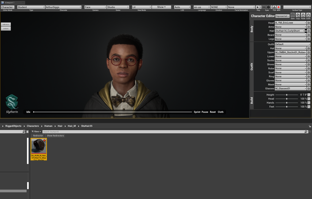Click browse icon next to Beard row
Viewport: 312px width, 199px height.
[x=309, y=35]
